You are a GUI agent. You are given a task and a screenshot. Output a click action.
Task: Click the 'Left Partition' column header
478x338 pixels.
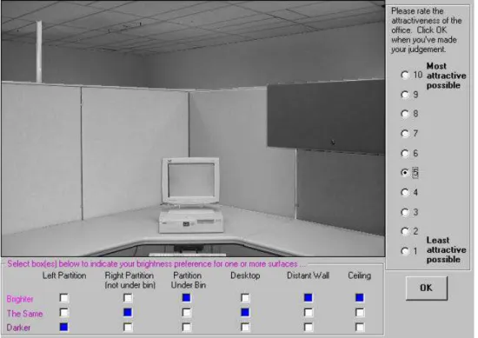coord(64,275)
